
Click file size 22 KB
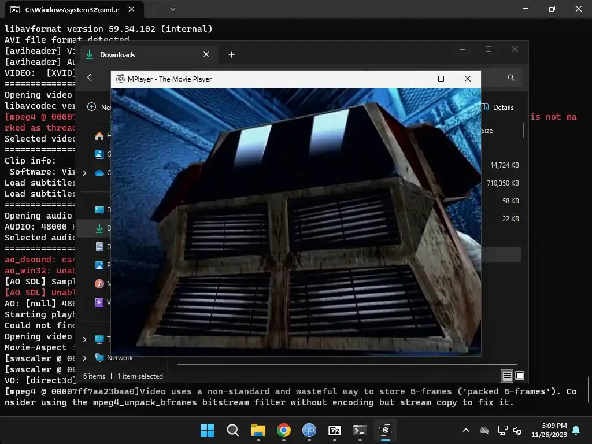[510, 219]
